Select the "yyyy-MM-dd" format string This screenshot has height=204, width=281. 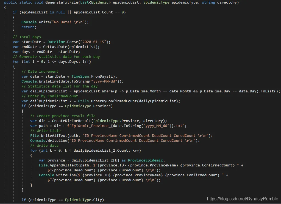click(x=104, y=81)
